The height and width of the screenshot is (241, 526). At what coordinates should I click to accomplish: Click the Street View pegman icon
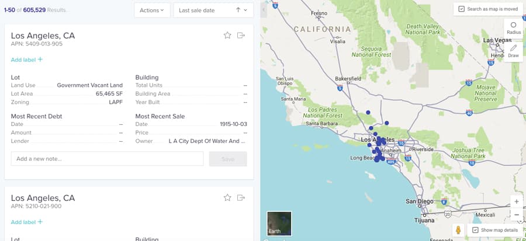pos(458,230)
